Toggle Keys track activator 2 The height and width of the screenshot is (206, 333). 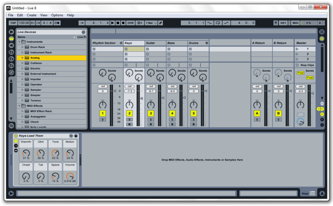129,113
